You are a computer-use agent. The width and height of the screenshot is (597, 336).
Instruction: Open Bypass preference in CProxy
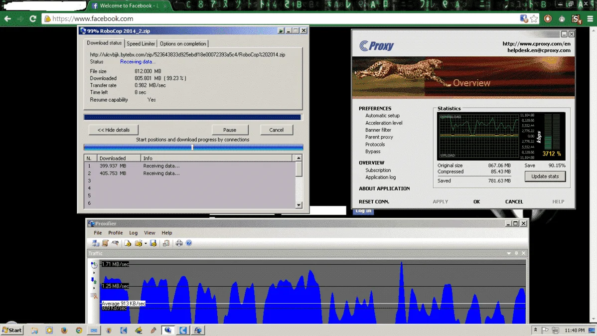(373, 152)
